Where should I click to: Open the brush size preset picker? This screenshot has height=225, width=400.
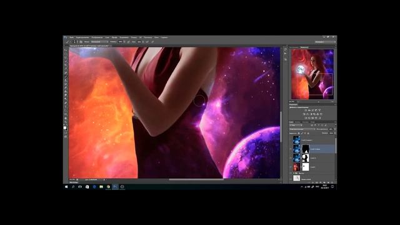click(x=74, y=42)
